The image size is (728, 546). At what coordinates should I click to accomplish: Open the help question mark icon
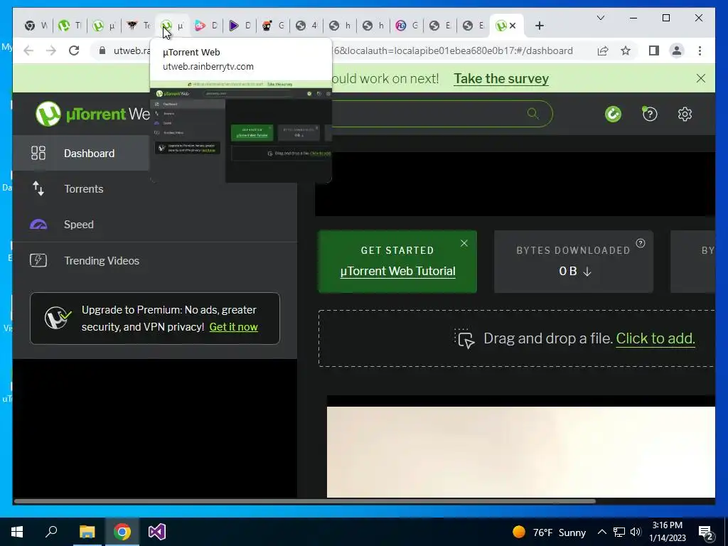tap(650, 114)
